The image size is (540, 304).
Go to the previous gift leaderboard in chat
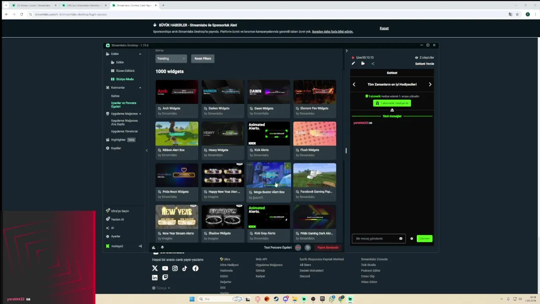coord(354,84)
